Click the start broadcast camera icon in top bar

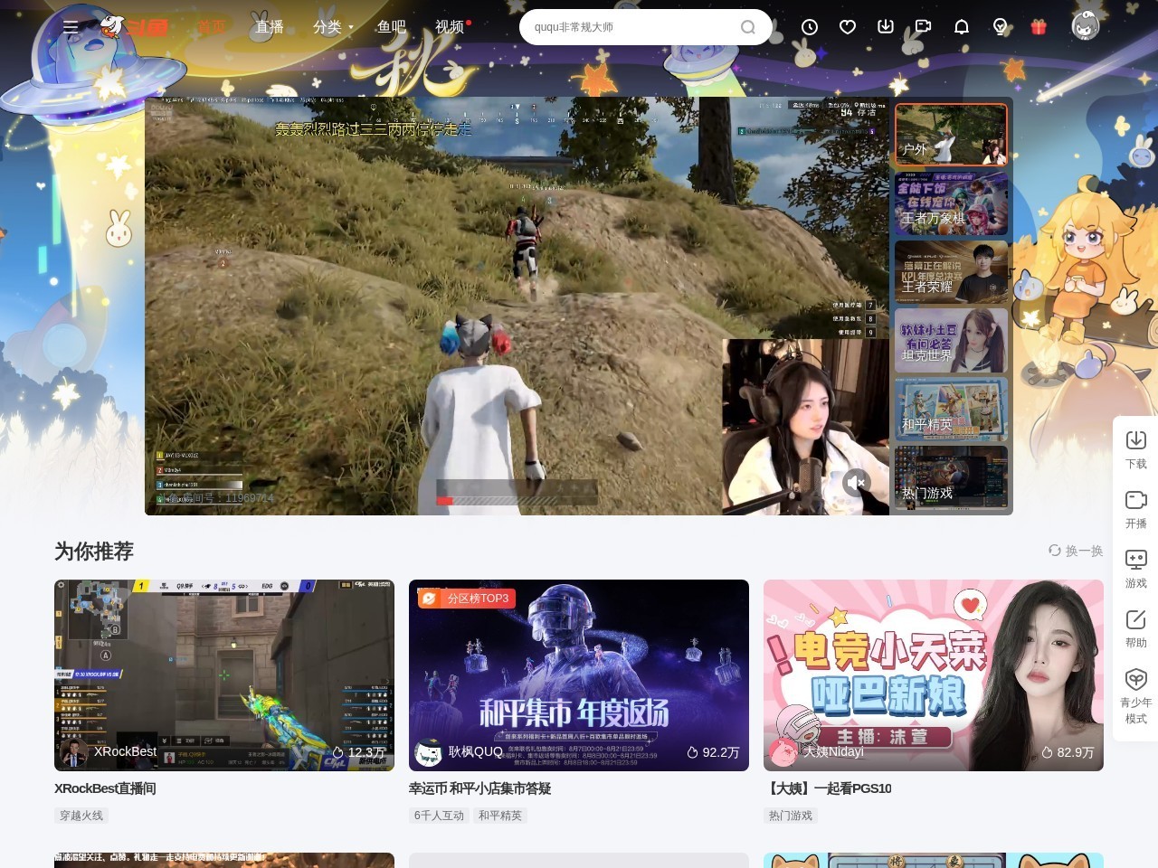pyautogui.click(x=924, y=27)
